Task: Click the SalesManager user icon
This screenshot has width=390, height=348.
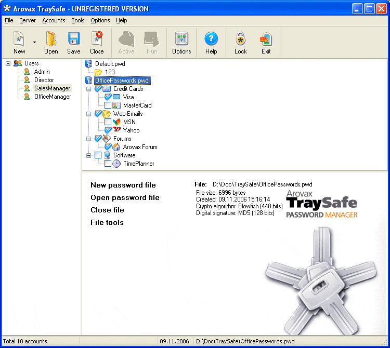Action: click(27, 88)
